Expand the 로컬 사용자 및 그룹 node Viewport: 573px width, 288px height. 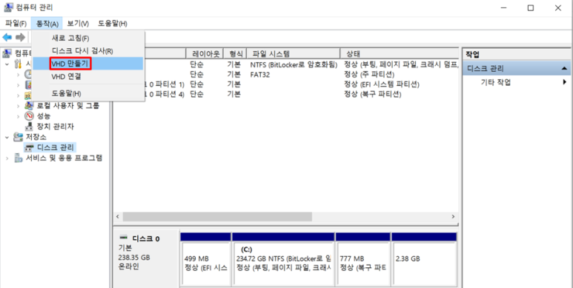point(19,106)
